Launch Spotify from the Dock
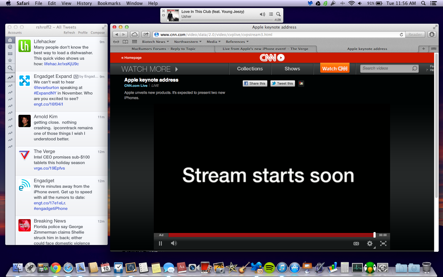This screenshot has width=443, height=277. (269, 268)
